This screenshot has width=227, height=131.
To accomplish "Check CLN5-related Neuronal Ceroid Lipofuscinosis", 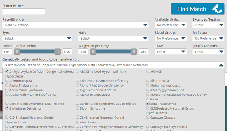I will click(7, 117).
